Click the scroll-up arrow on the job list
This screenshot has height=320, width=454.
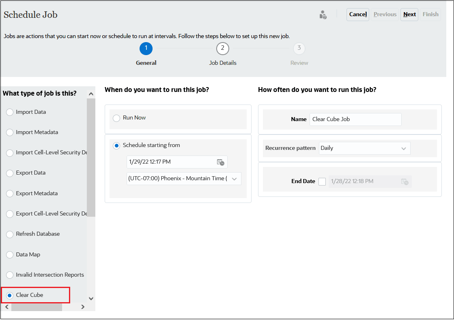coord(91,93)
